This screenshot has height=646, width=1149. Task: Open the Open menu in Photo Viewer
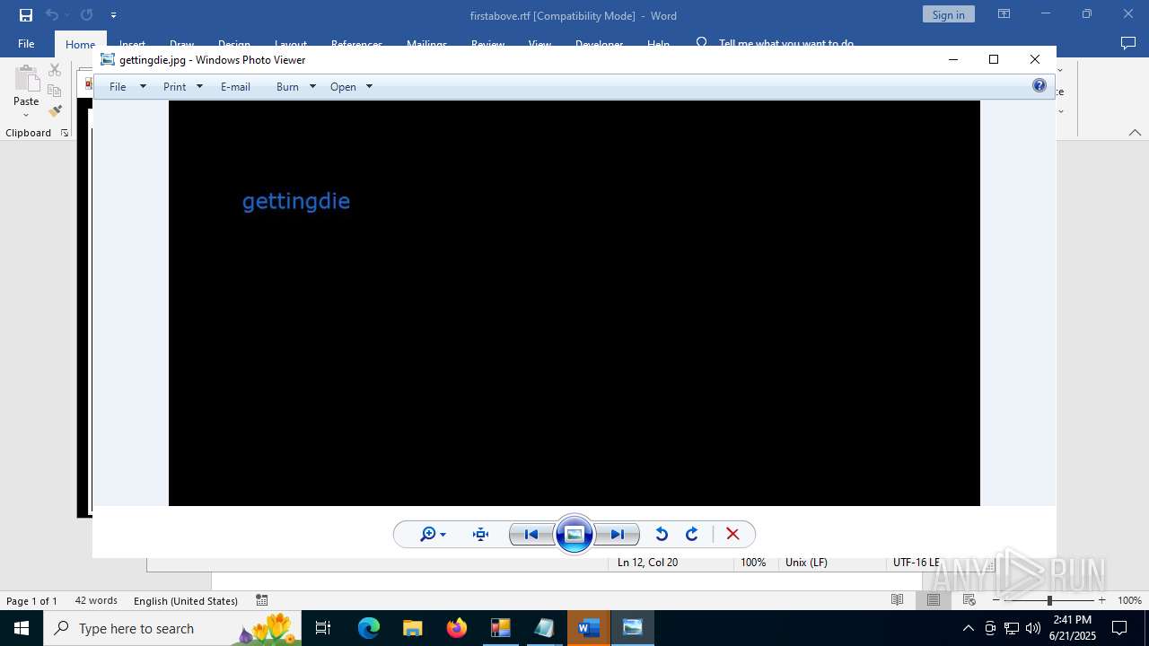(x=343, y=87)
